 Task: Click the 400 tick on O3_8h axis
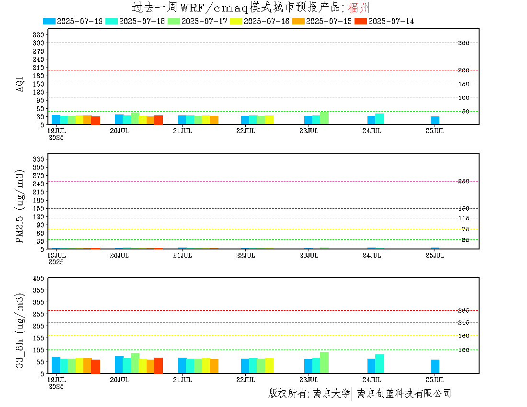(38, 278)
